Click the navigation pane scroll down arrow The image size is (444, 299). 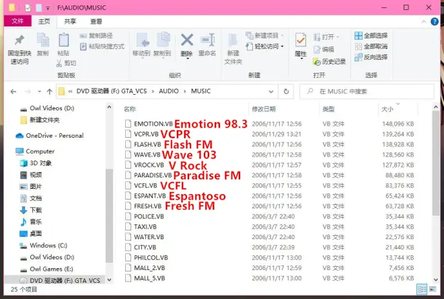pos(109,280)
